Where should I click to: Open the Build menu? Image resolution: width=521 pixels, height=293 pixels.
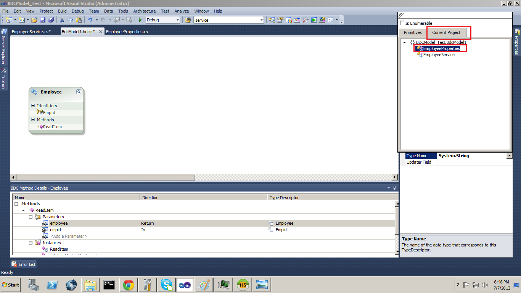point(62,11)
